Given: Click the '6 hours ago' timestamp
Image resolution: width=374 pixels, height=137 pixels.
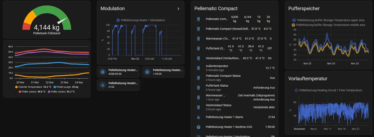Looking at the screenshot, I should [x=213, y=90].
